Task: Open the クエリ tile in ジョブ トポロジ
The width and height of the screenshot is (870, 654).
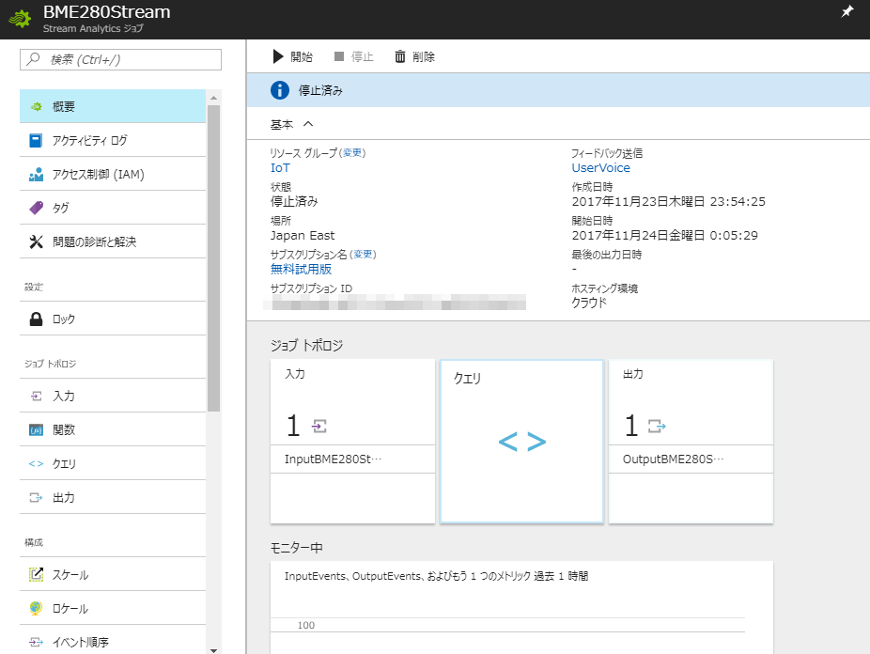Action: 521,440
